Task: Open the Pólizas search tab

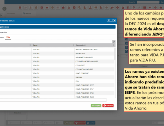Action: (27, 13)
